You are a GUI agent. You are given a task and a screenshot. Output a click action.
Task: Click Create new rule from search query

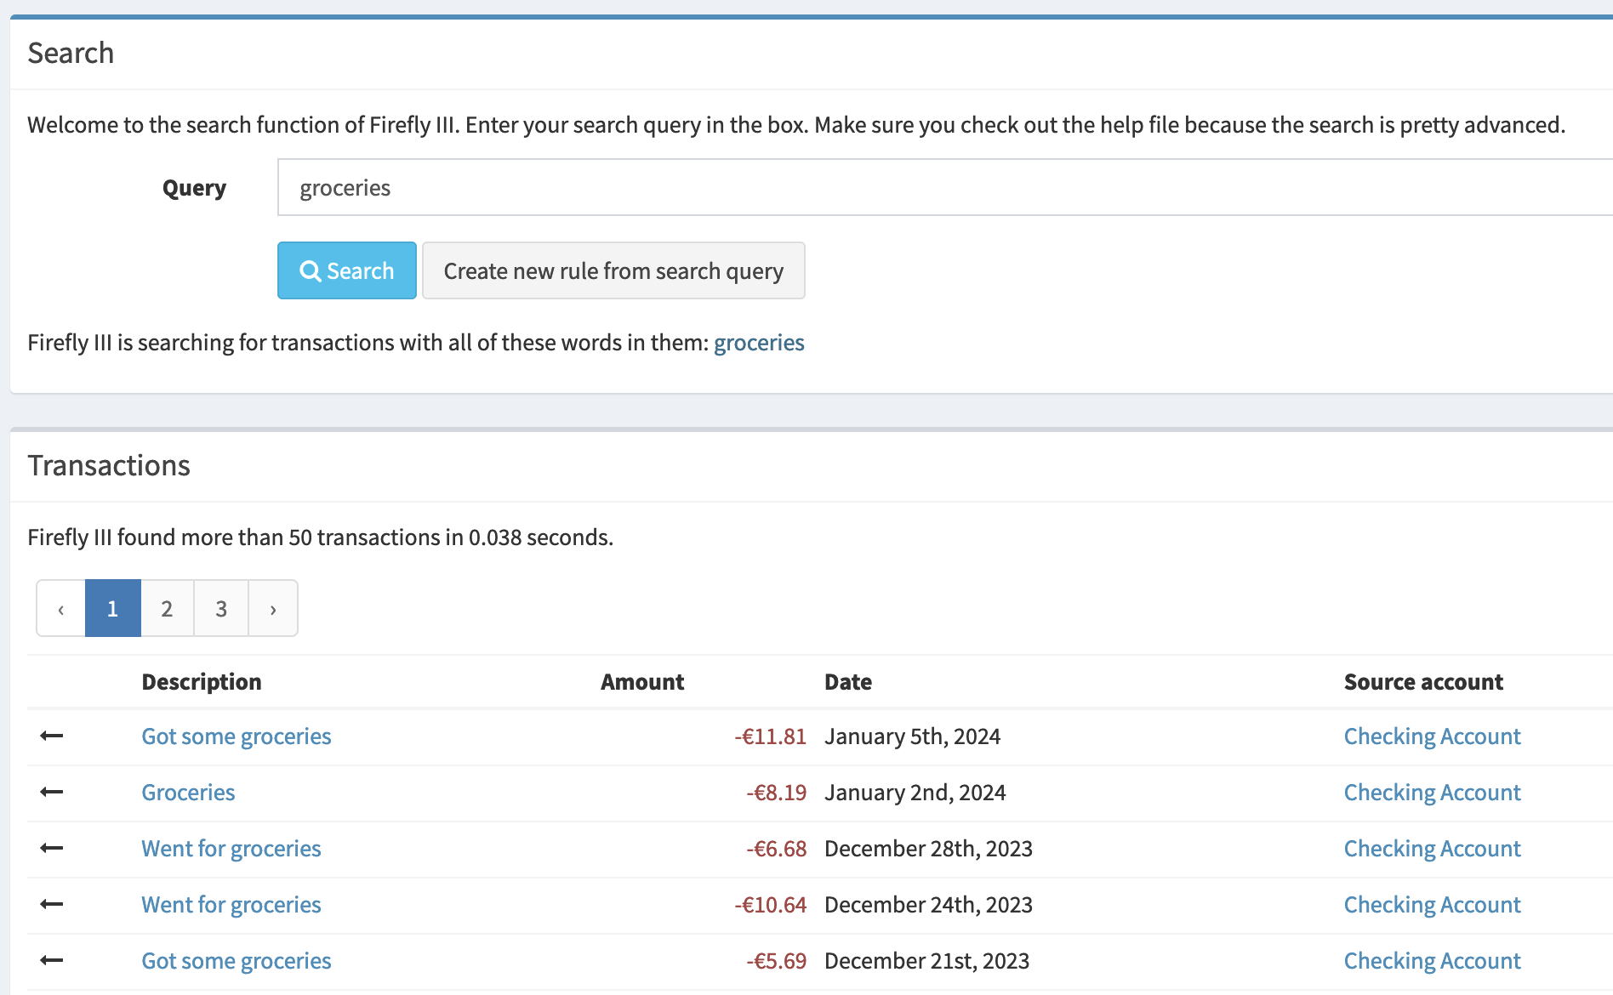613,270
